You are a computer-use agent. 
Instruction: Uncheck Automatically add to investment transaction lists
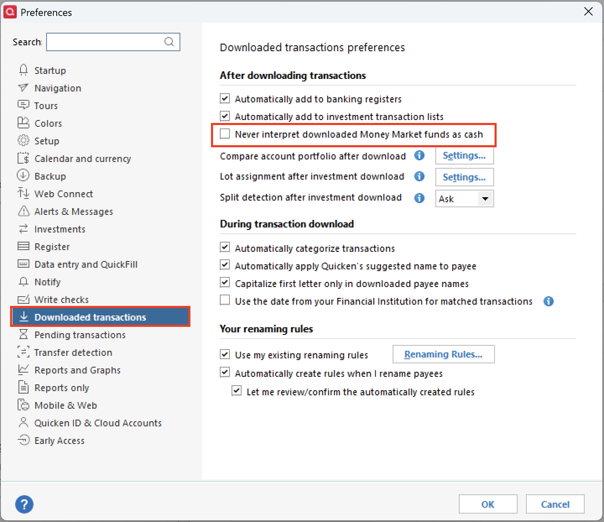click(x=225, y=116)
